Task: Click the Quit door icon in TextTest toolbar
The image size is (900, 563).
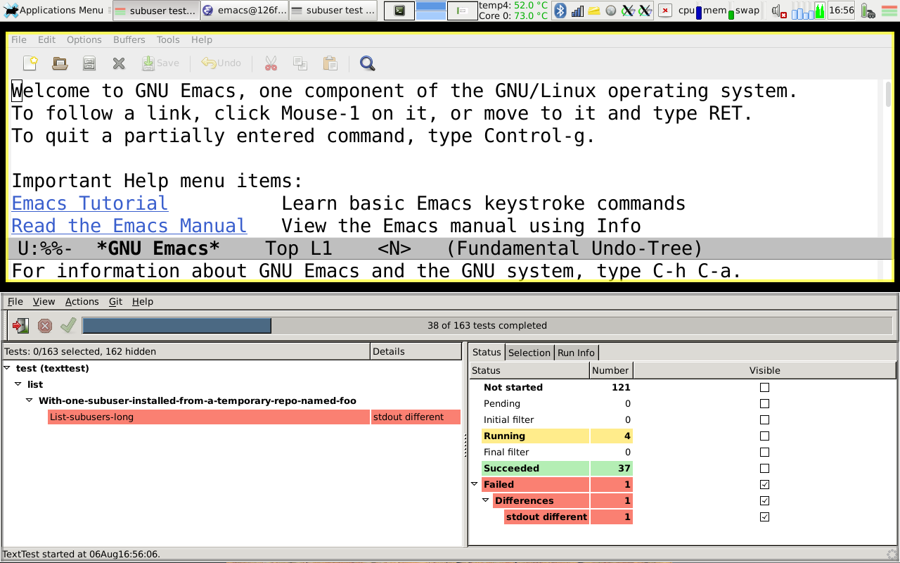Action: click(21, 325)
